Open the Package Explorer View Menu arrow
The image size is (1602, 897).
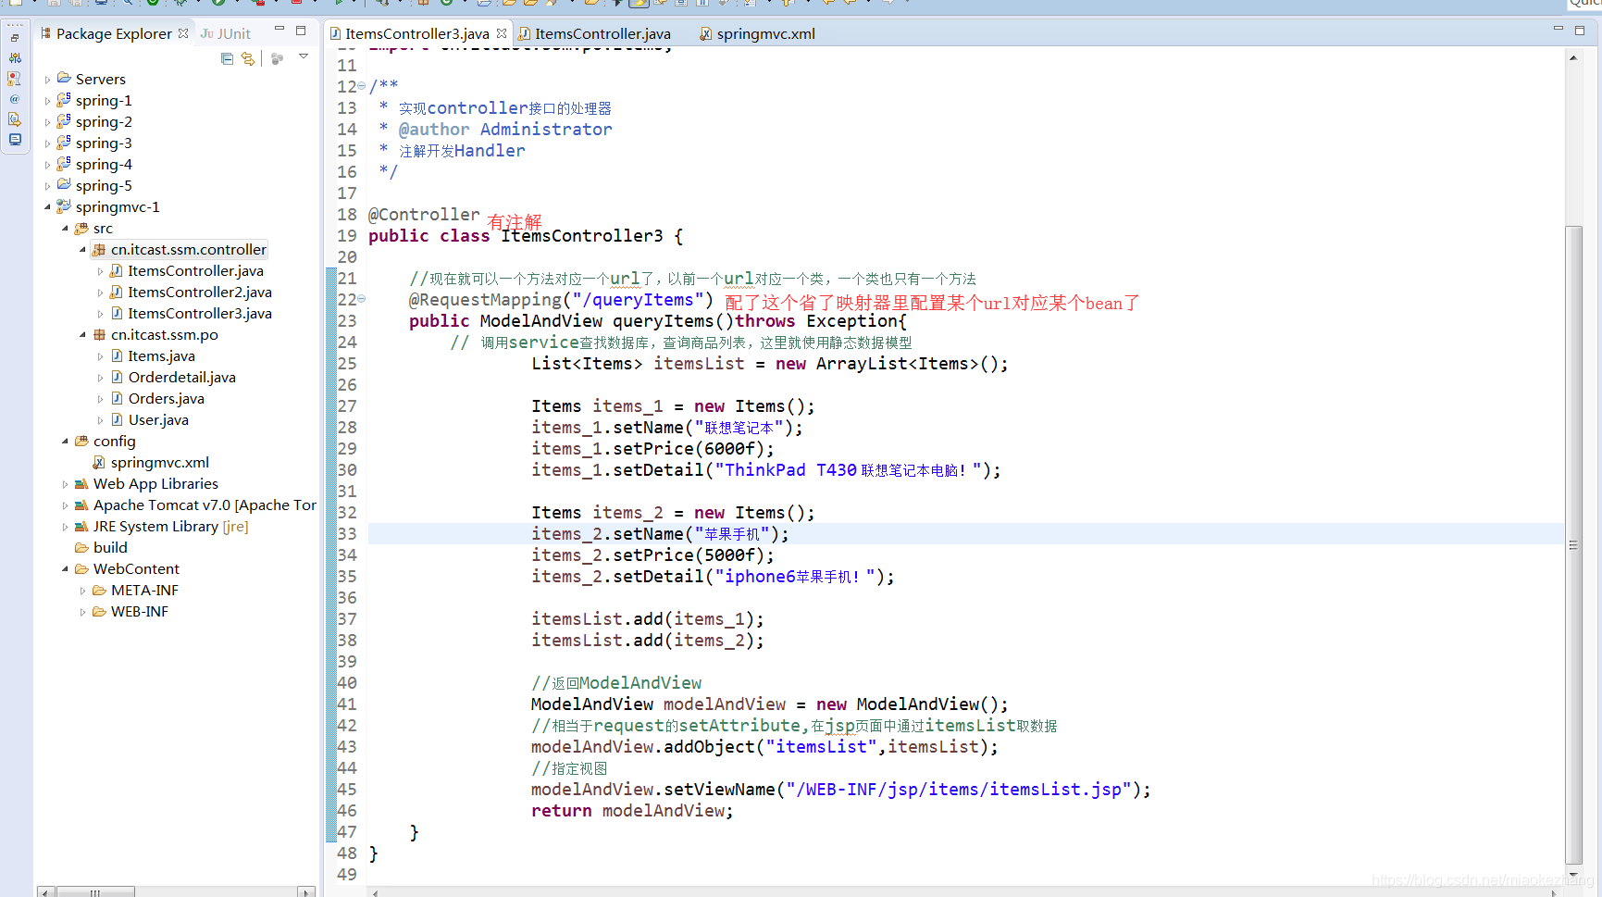tap(303, 57)
